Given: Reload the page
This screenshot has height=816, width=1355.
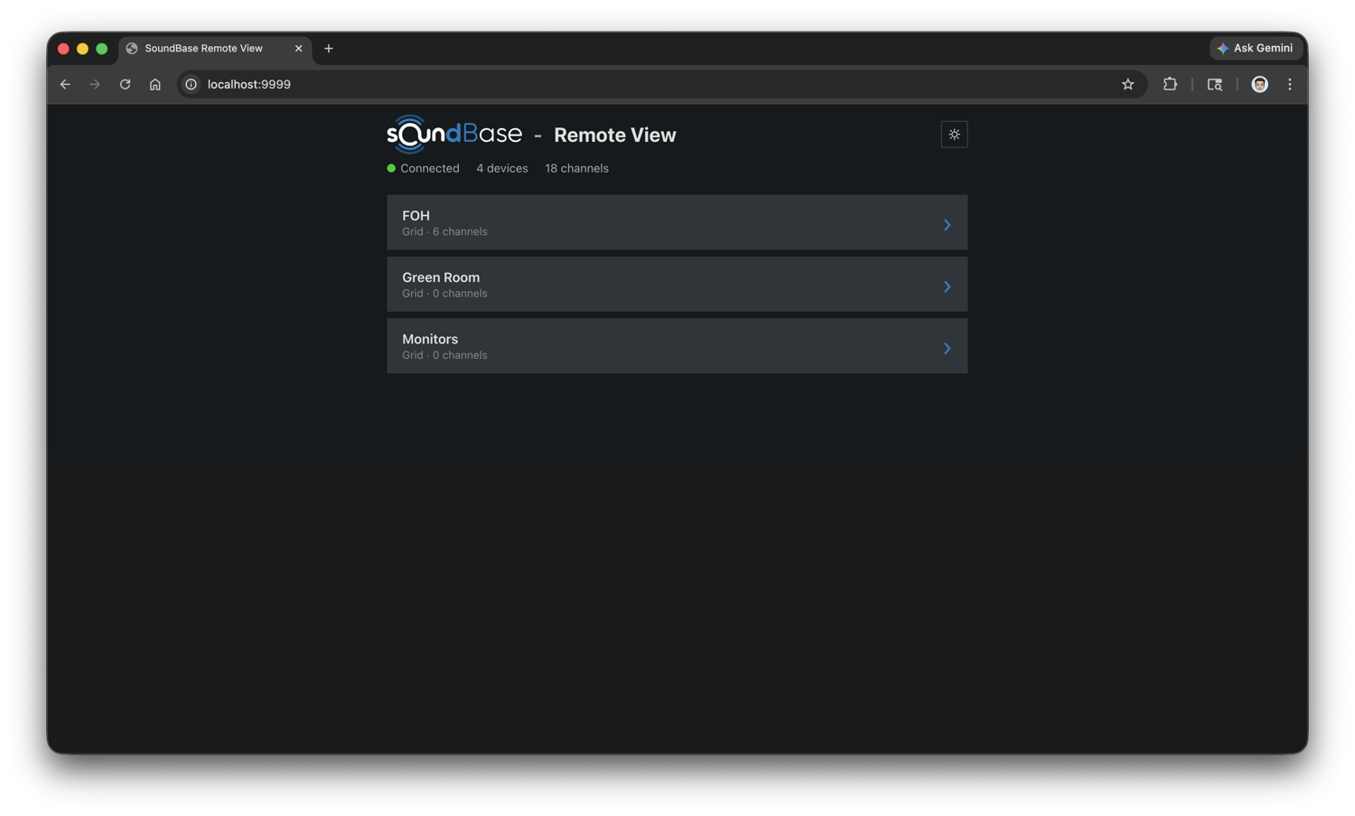Looking at the screenshot, I should point(125,84).
